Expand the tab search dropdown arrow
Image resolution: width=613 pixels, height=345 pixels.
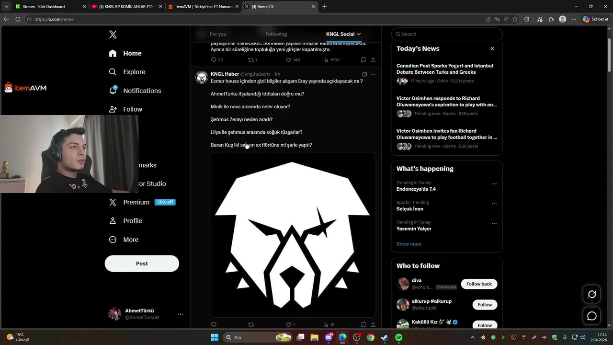click(x=6, y=7)
